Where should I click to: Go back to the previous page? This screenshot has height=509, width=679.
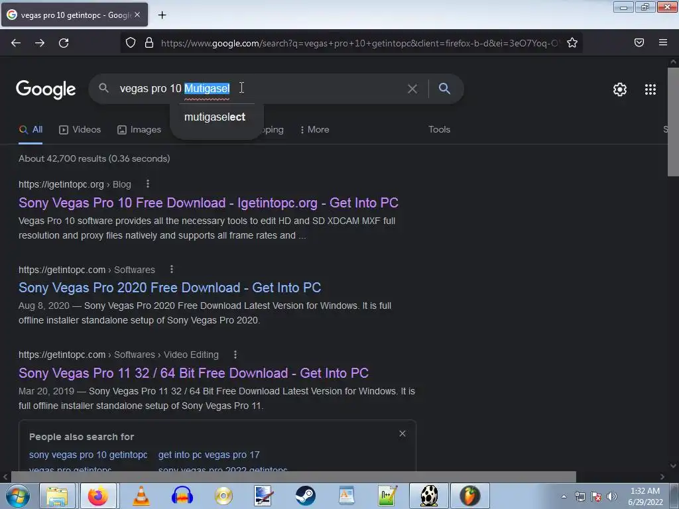(16, 43)
